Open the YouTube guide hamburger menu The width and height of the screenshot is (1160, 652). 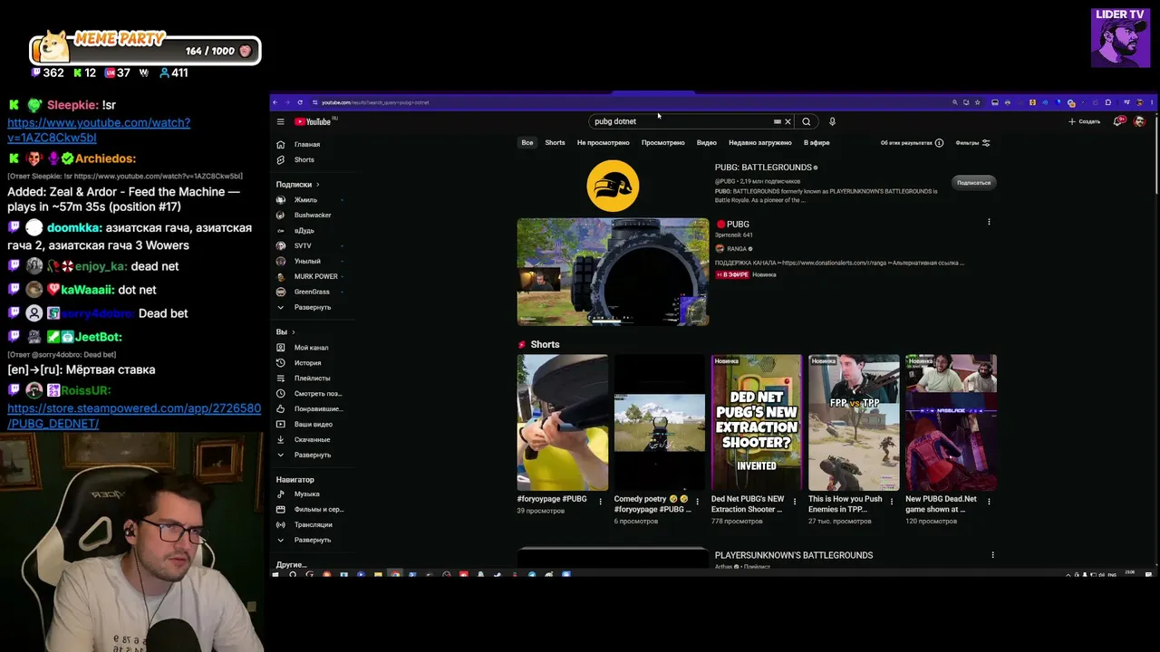pyautogui.click(x=280, y=121)
